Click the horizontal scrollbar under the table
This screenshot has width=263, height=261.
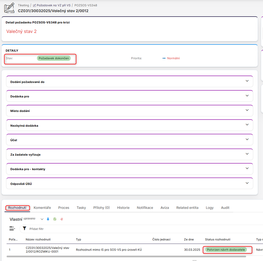(x=126, y=256)
